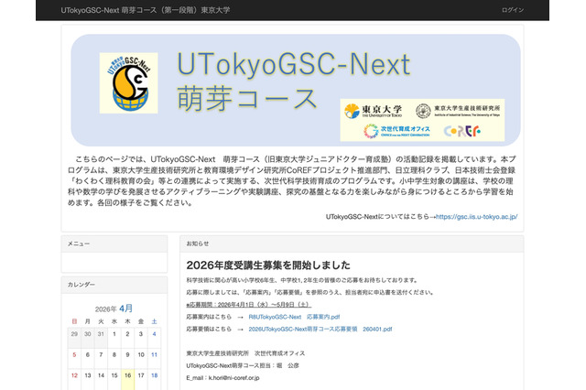Click the 東京大学生産技術研究所 次世代育成オフィス line
Viewport: 586px width, 390px height.
[x=245, y=353]
